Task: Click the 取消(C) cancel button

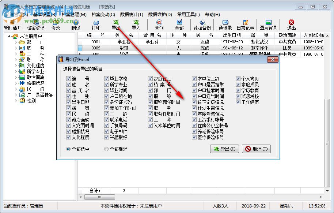Action: click(257, 149)
